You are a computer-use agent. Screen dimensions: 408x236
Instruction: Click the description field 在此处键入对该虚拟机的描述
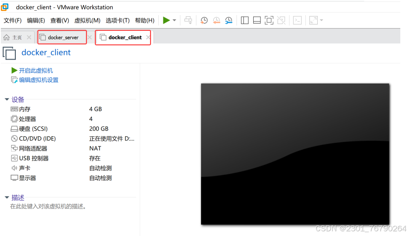click(x=48, y=206)
